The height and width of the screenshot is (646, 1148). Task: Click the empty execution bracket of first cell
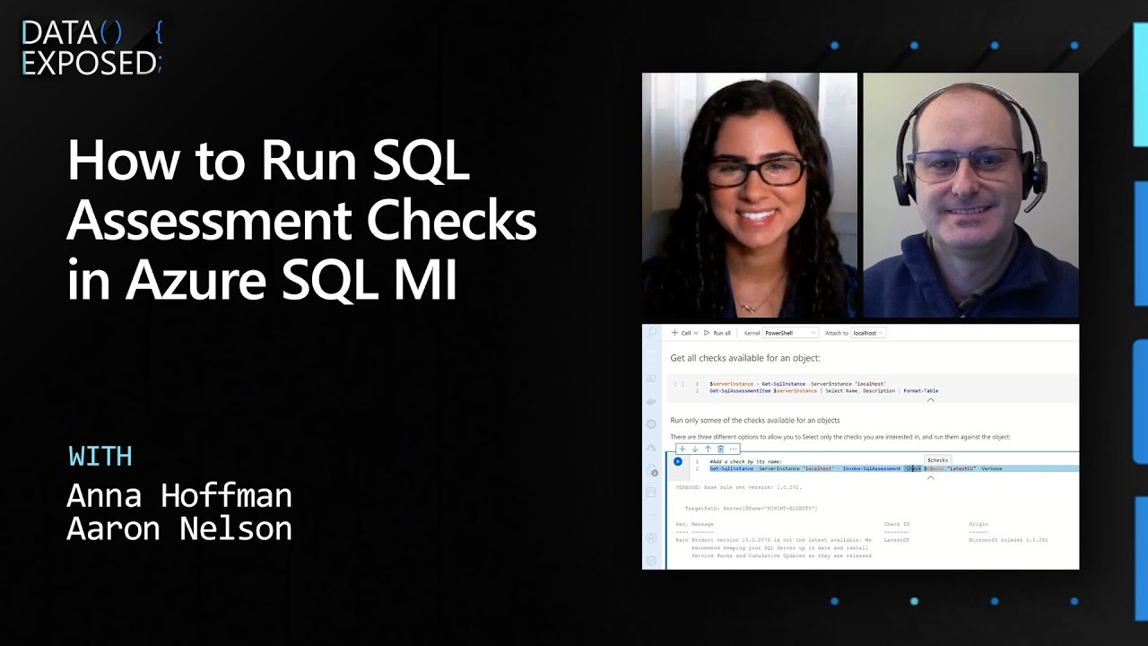click(x=679, y=384)
